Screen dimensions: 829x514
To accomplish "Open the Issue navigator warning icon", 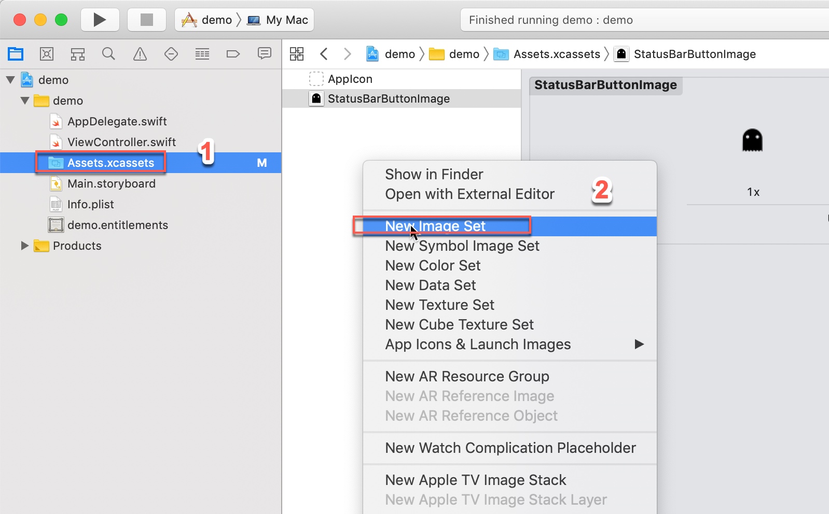I will [x=140, y=54].
